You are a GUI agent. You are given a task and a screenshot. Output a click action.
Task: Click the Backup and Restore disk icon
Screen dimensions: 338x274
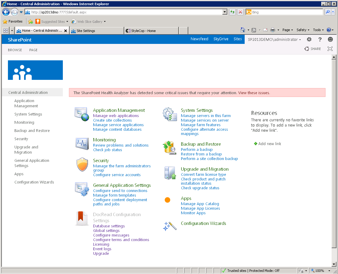click(x=169, y=148)
